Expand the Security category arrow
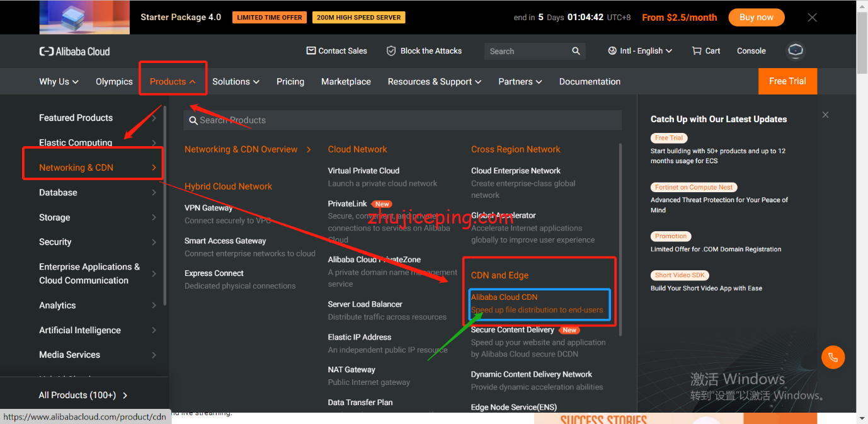Viewport: 868px width, 424px height. [x=154, y=242]
